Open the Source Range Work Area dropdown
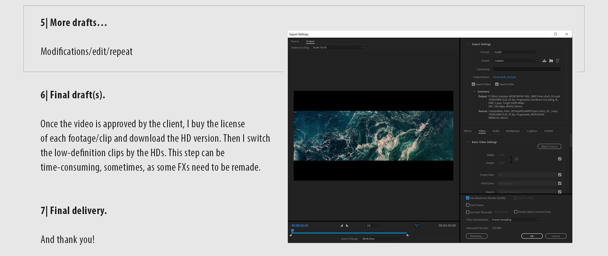Viewport: 608px width, 256px height. point(382,239)
